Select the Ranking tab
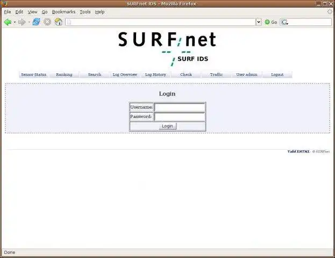The width and height of the screenshot is (335, 258). tap(64, 75)
